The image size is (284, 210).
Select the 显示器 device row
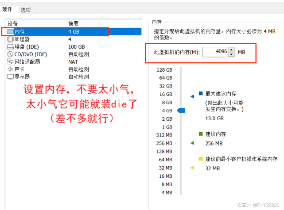pyautogui.click(x=74, y=77)
